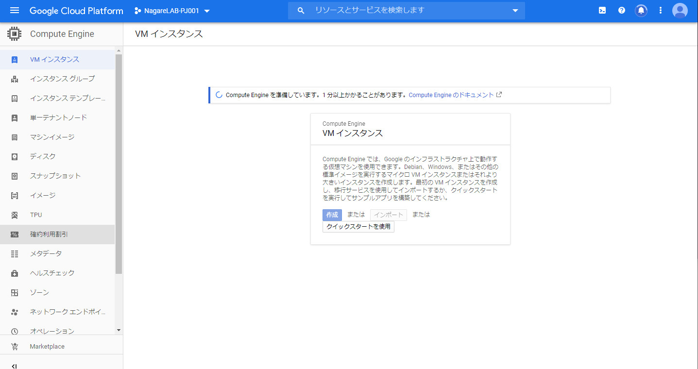This screenshot has height=369, width=698.
Task: Open the help question mark icon
Action: coord(622,10)
